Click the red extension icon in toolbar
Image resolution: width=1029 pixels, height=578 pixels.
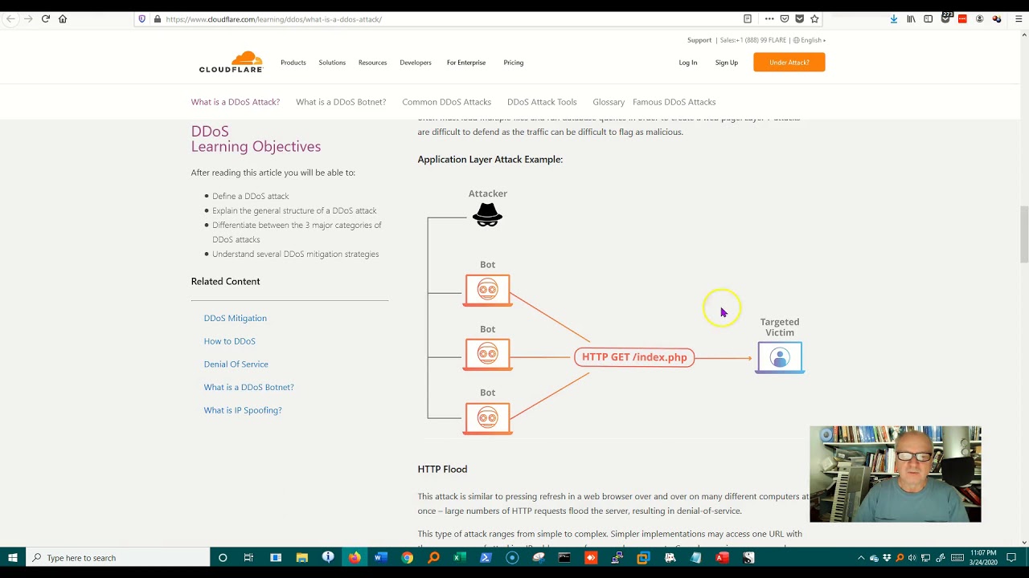coord(962,18)
